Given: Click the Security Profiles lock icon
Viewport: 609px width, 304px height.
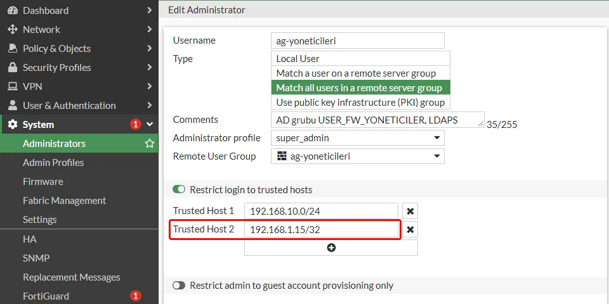Looking at the screenshot, I should [x=13, y=68].
